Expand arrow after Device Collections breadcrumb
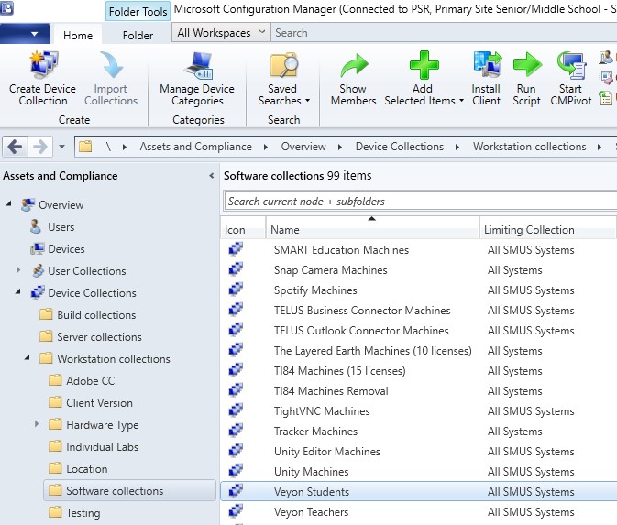This screenshot has width=617, height=525. click(x=457, y=148)
